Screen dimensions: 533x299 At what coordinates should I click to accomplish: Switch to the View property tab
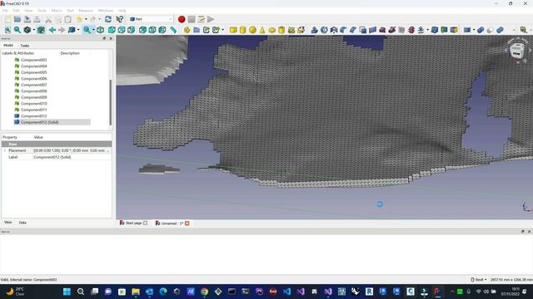pos(7,223)
